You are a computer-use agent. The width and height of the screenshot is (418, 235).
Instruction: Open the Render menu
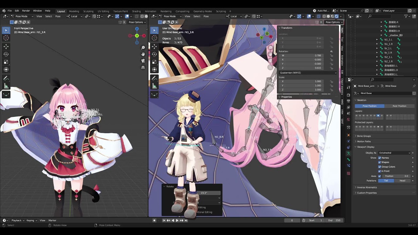click(26, 11)
